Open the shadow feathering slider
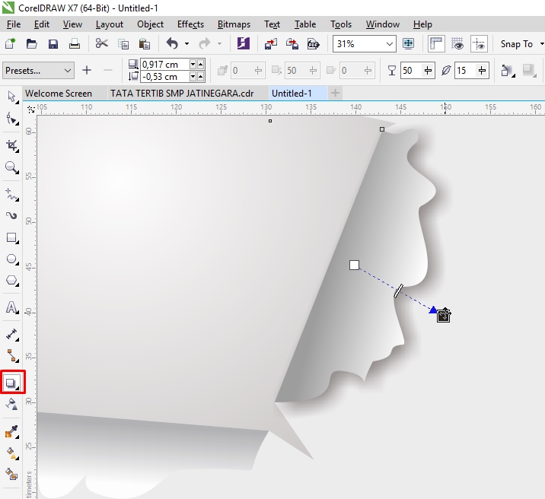 [482, 71]
